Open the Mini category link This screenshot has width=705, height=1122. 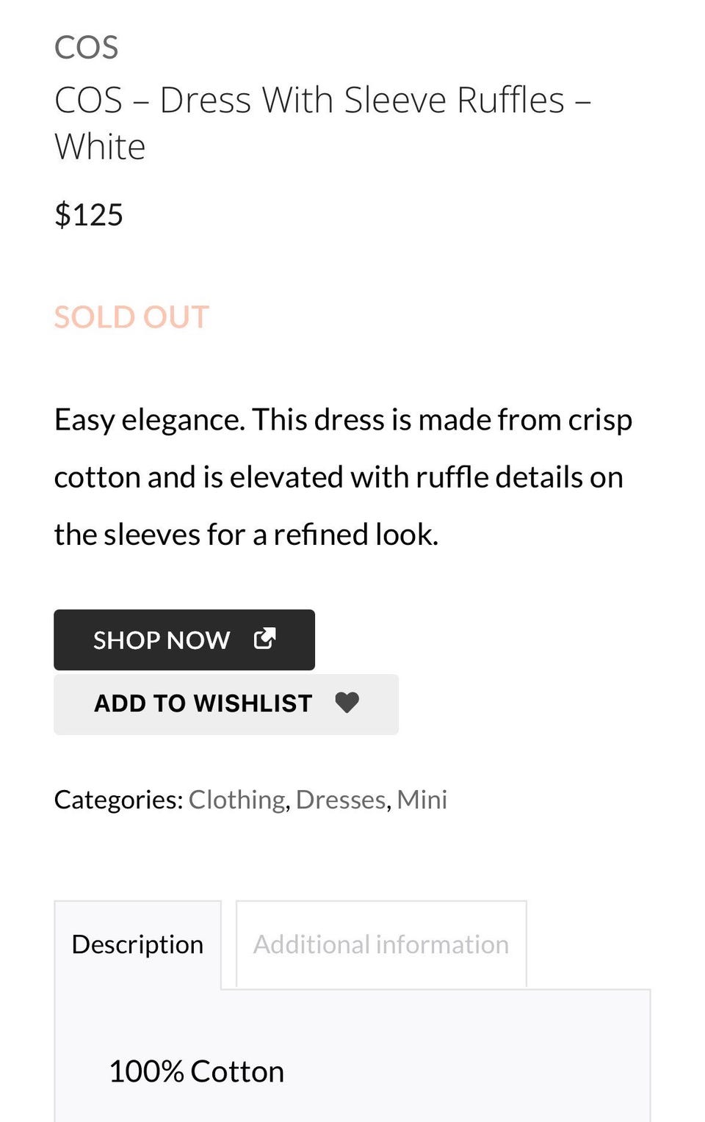point(422,800)
